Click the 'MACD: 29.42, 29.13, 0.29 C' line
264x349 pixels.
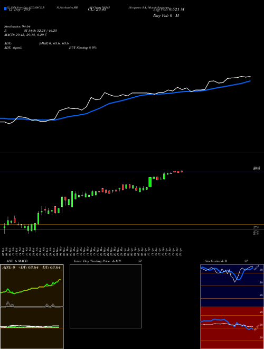coord(25,35)
